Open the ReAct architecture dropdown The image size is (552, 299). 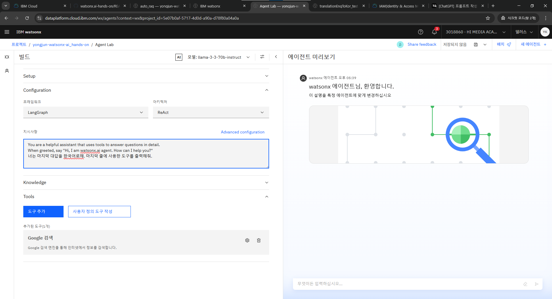pos(211,112)
